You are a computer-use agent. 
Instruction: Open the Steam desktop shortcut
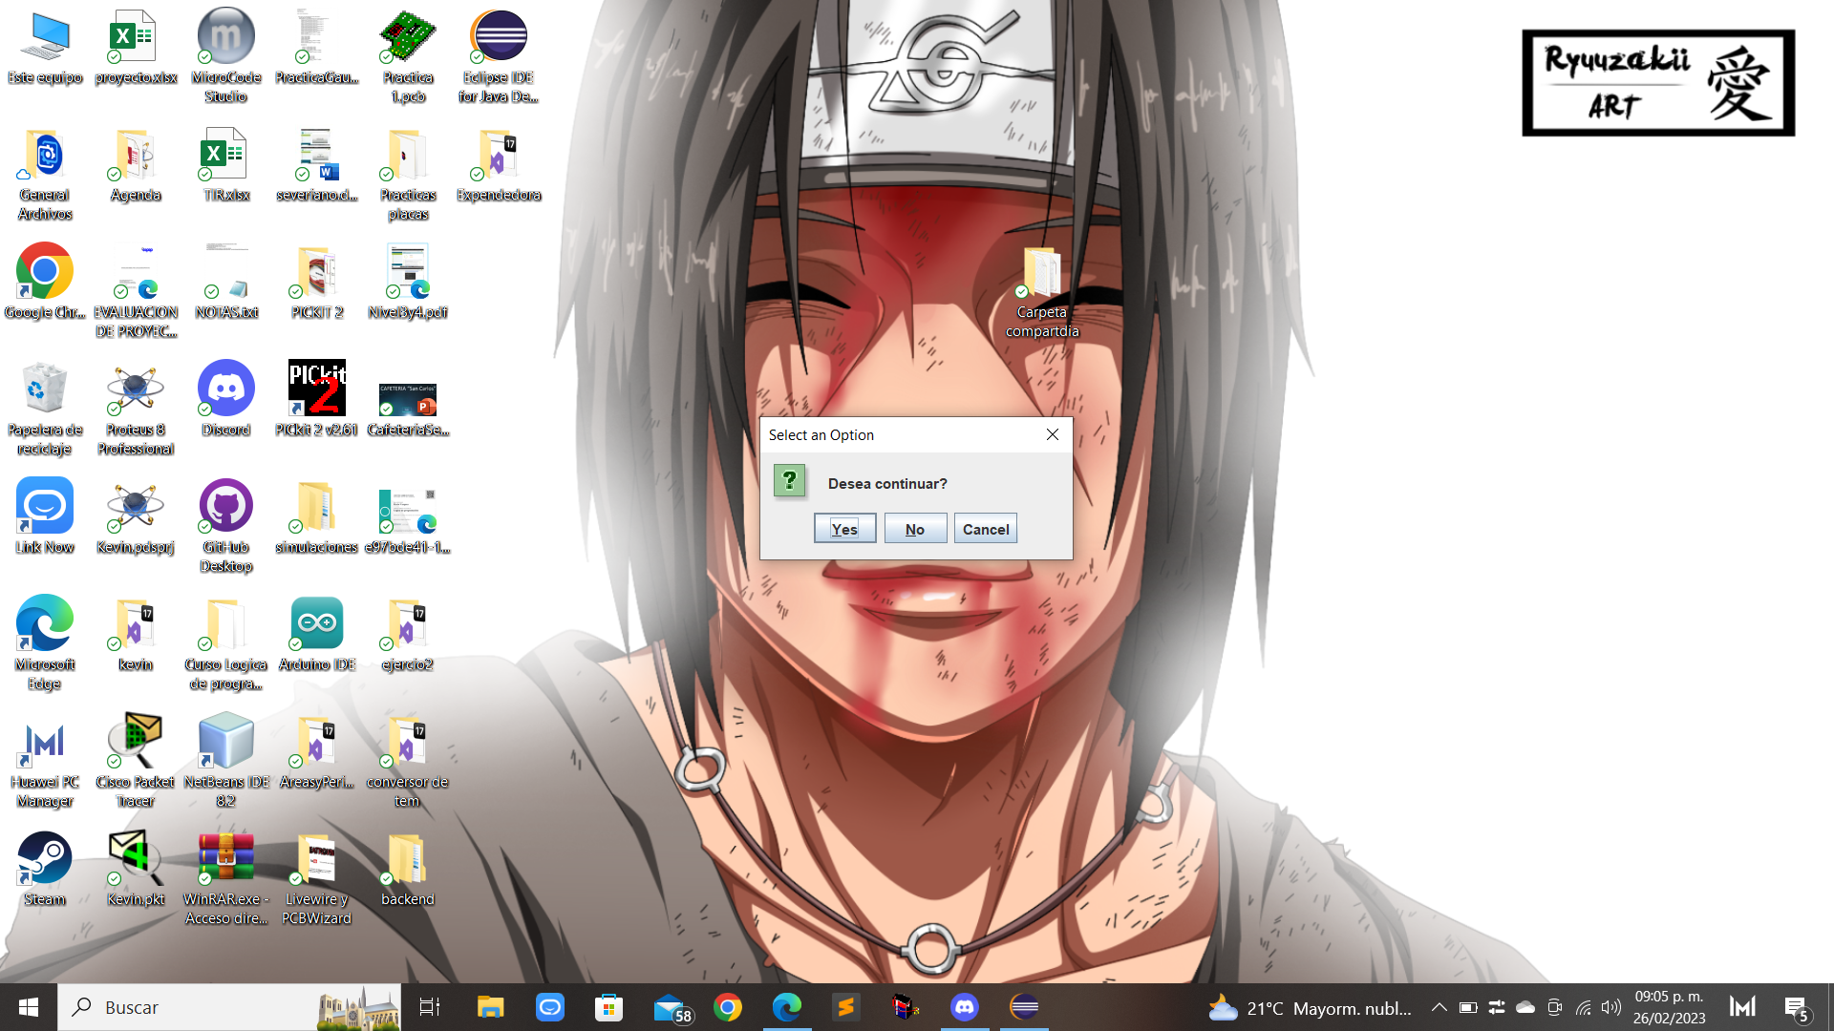click(45, 859)
